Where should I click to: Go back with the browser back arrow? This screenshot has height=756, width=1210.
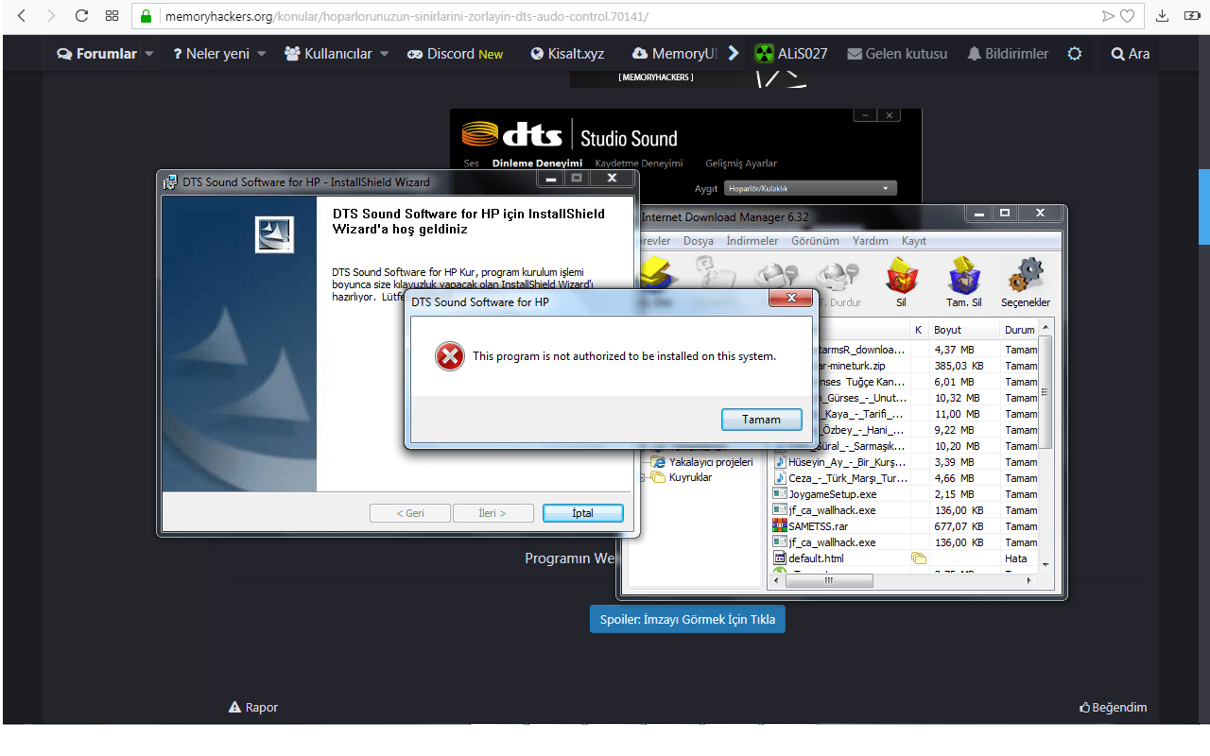22,16
